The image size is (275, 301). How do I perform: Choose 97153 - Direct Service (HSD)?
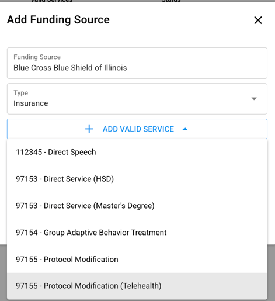pyautogui.click(x=137, y=179)
